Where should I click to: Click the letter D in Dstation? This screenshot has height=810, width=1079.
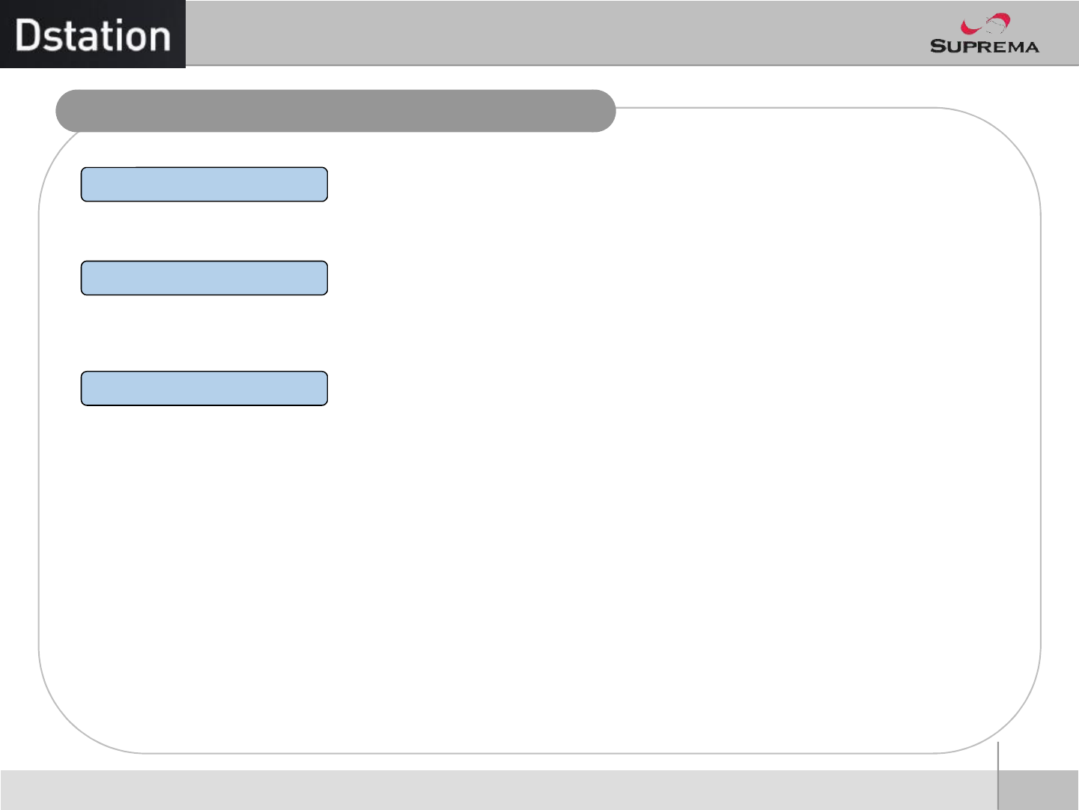pyautogui.click(x=28, y=35)
